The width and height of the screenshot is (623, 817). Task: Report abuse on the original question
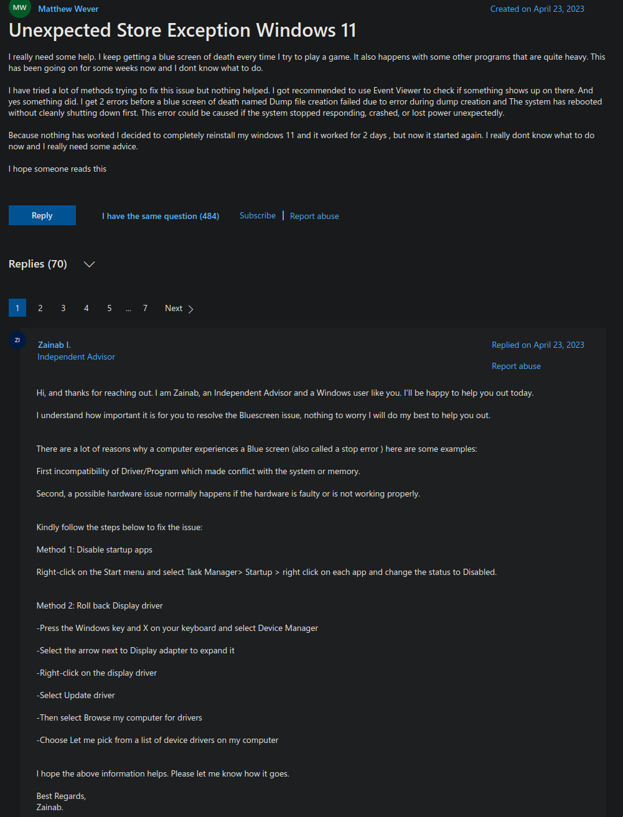tap(314, 216)
